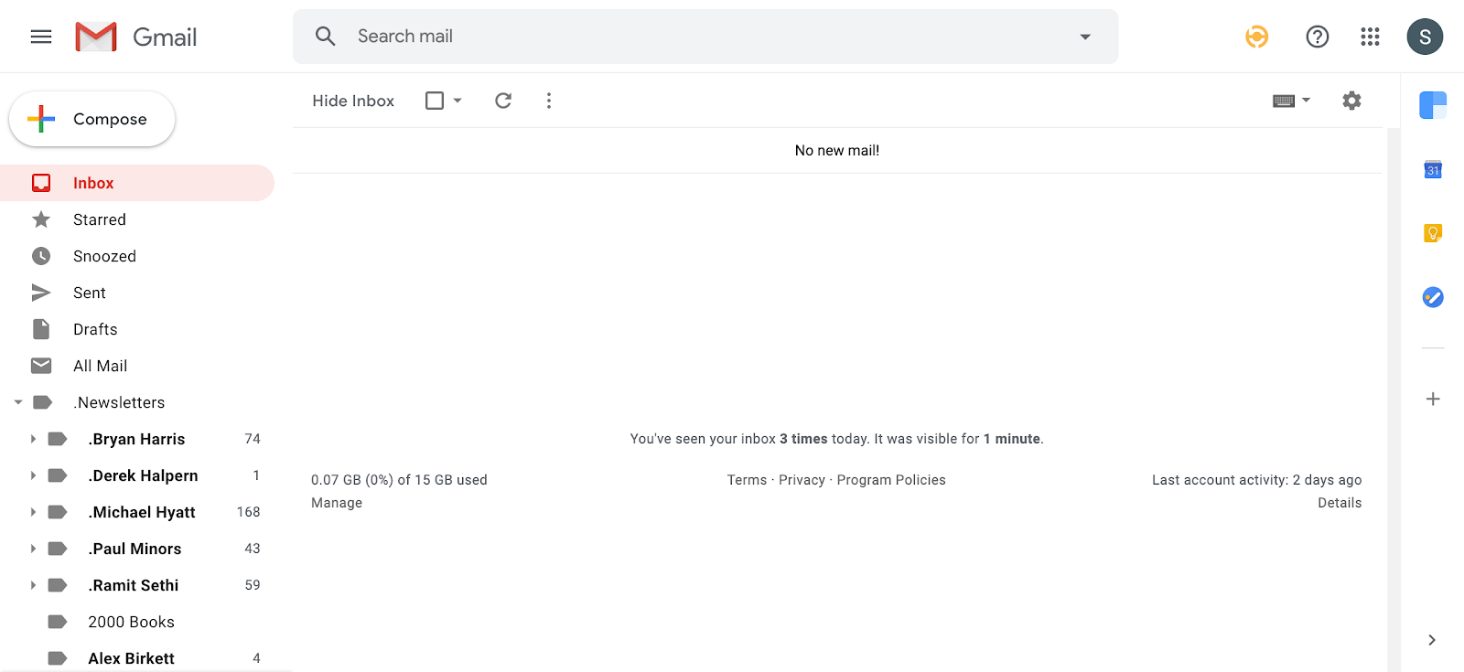Screen dimensions: 1464x672
Task: Open the Alex Birkett label
Action: point(131,658)
